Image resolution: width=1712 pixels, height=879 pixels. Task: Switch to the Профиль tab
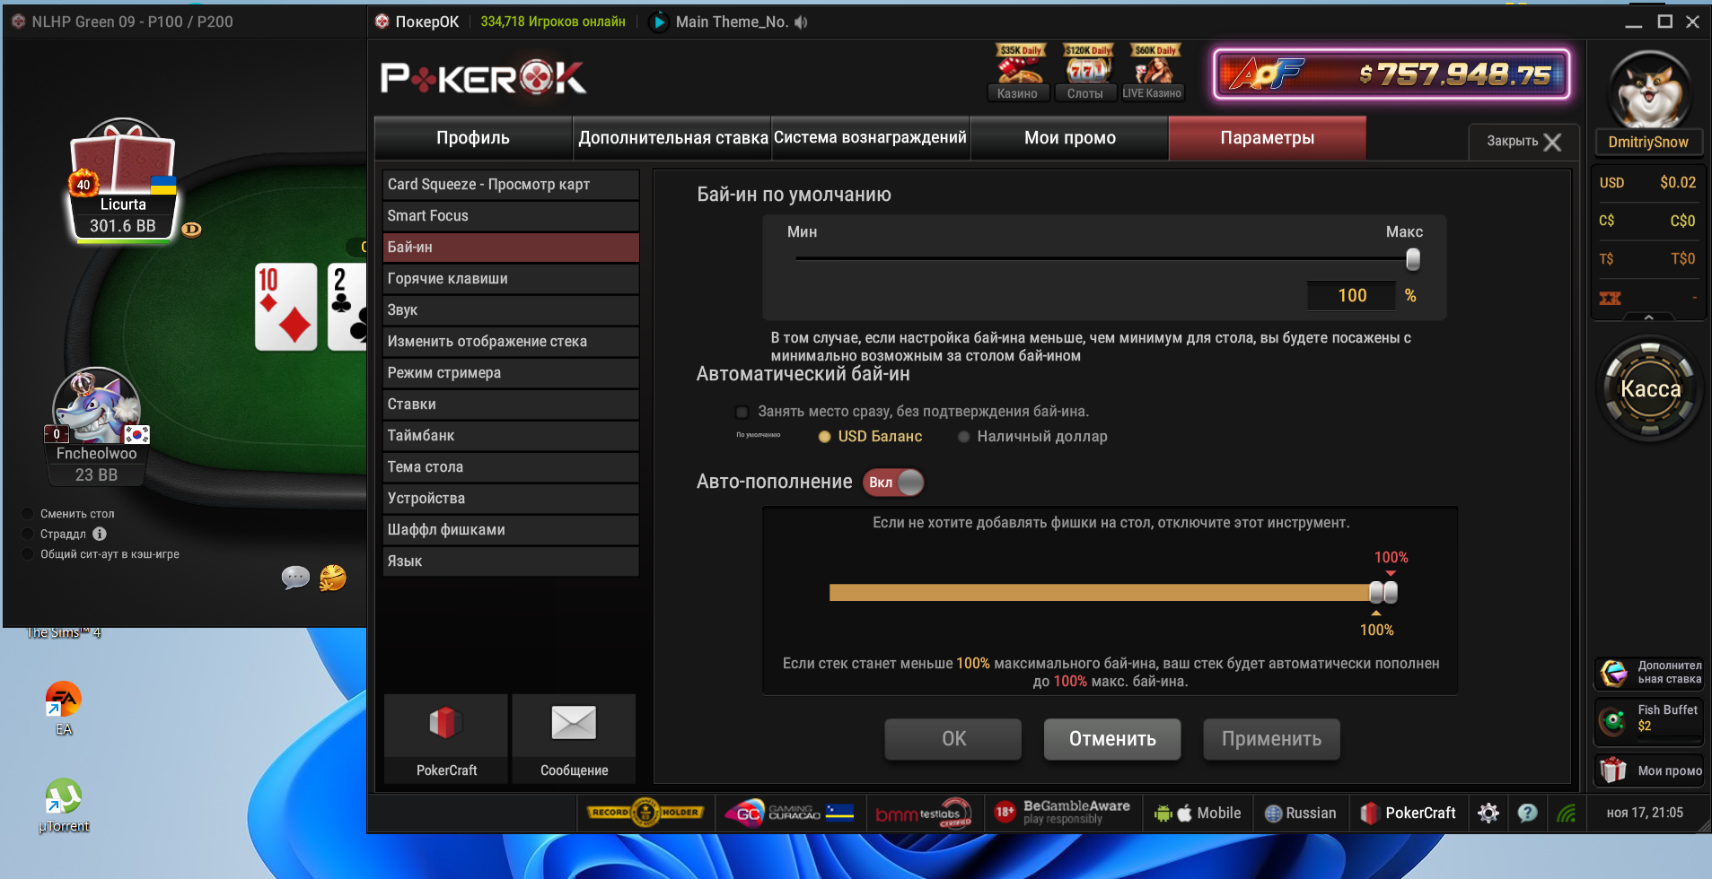tap(473, 138)
